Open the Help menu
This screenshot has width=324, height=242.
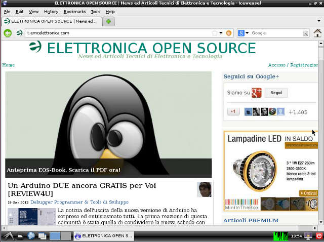tap(110, 12)
